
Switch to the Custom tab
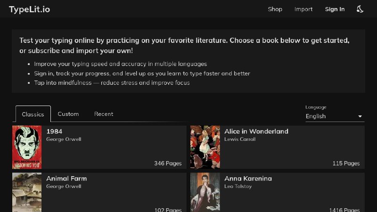68,114
